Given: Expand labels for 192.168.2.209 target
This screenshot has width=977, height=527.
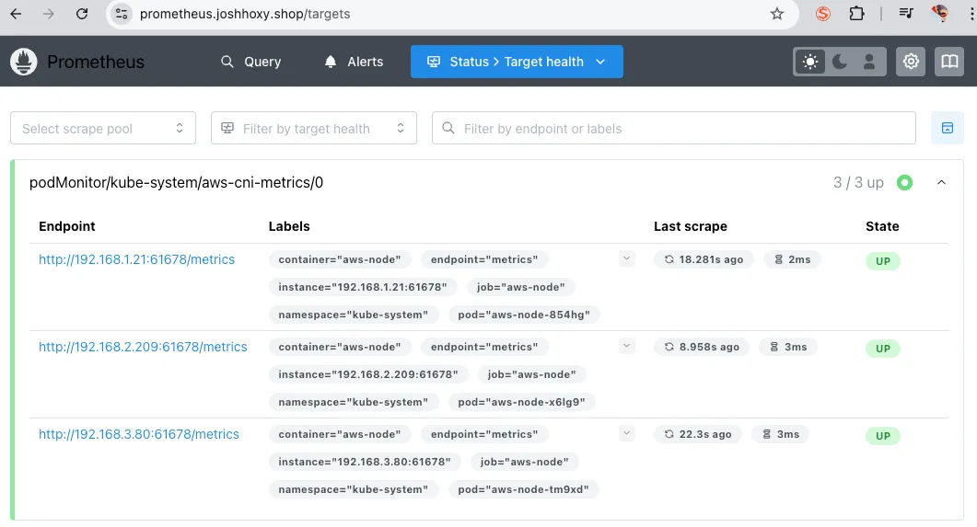Looking at the screenshot, I should coord(627,346).
